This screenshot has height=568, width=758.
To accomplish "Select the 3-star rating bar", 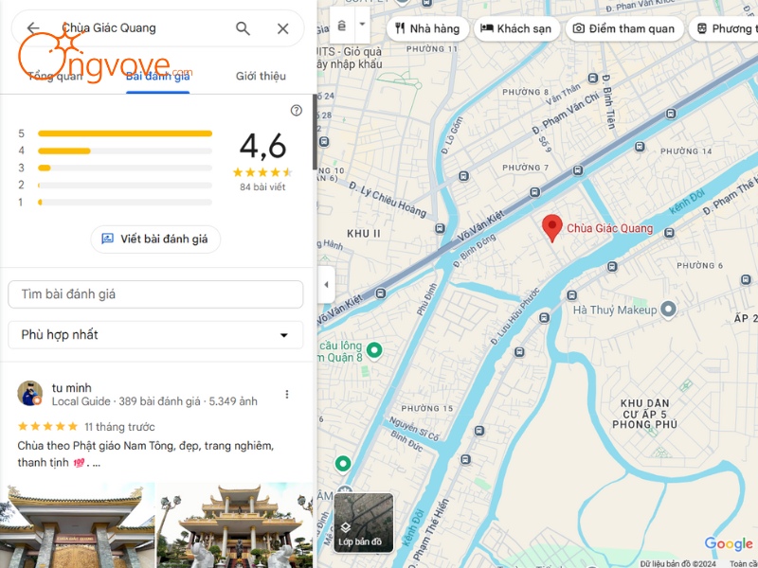I will pyautogui.click(x=125, y=168).
